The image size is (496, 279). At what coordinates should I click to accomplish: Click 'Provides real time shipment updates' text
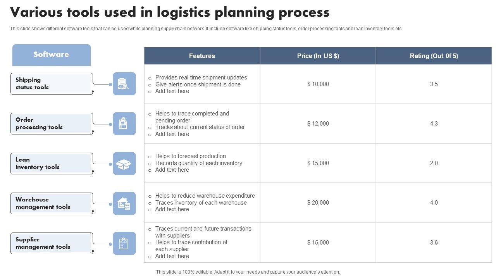click(x=201, y=77)
